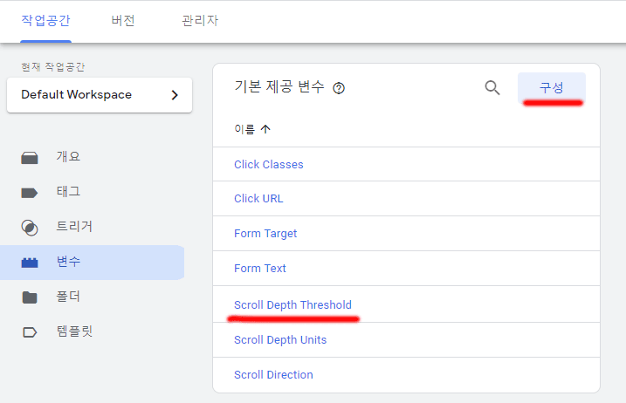The image size is (626, 403).
Task: Open search in built-in variables panel
Action: tap(492, 88)
